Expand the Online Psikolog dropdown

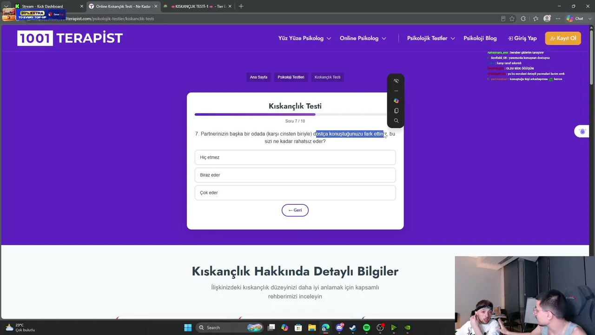(363, 38)
